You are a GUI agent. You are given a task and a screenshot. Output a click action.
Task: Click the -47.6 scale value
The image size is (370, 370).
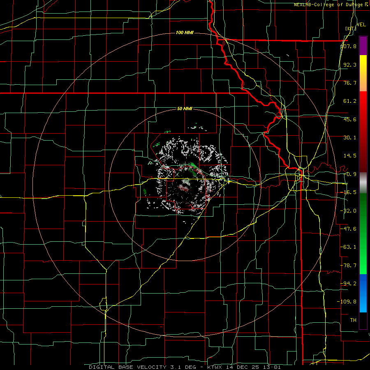point(349,229)
